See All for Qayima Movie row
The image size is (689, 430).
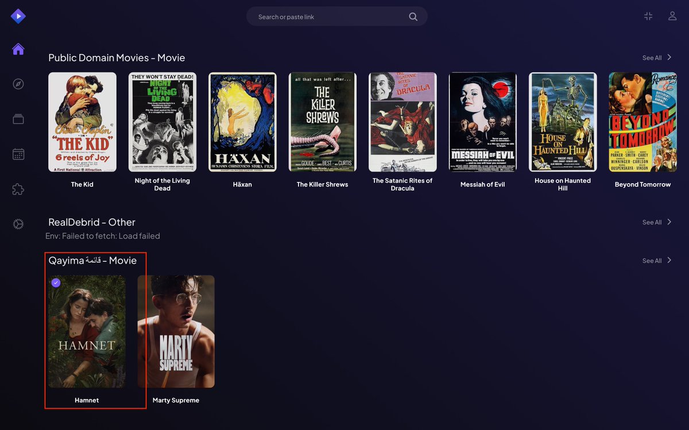[x=652, y=261]
